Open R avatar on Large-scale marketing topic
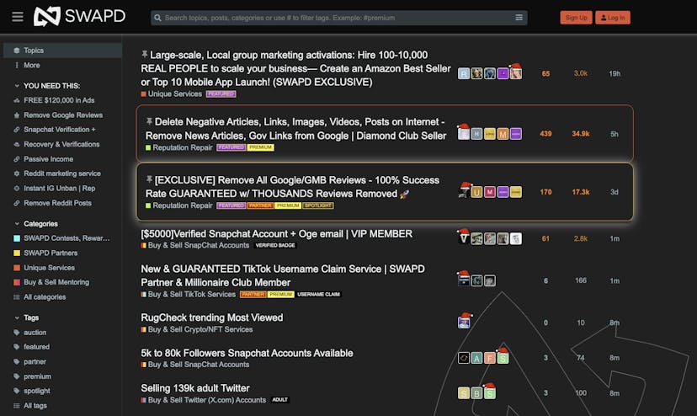 click(464, 74)
